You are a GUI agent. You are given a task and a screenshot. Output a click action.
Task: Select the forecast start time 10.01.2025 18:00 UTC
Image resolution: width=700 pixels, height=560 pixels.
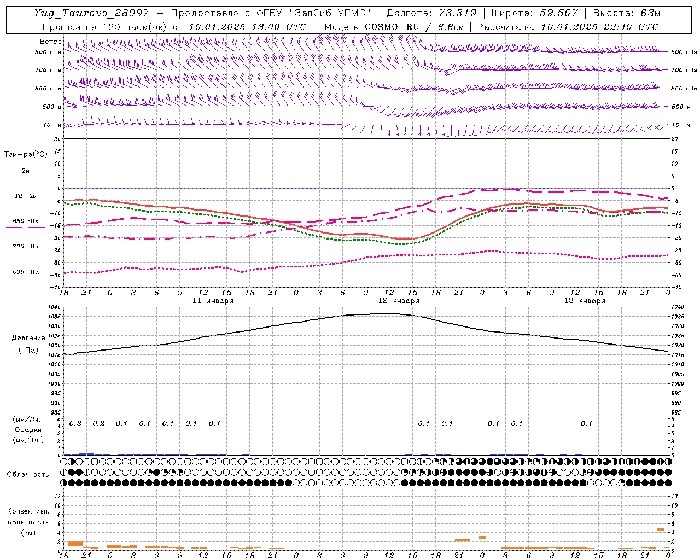[x=247, y=27]
